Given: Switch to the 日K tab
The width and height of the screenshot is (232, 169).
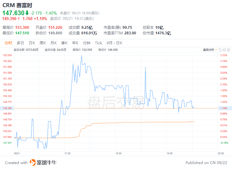Looking at the screenshot, I should [32, 43].
